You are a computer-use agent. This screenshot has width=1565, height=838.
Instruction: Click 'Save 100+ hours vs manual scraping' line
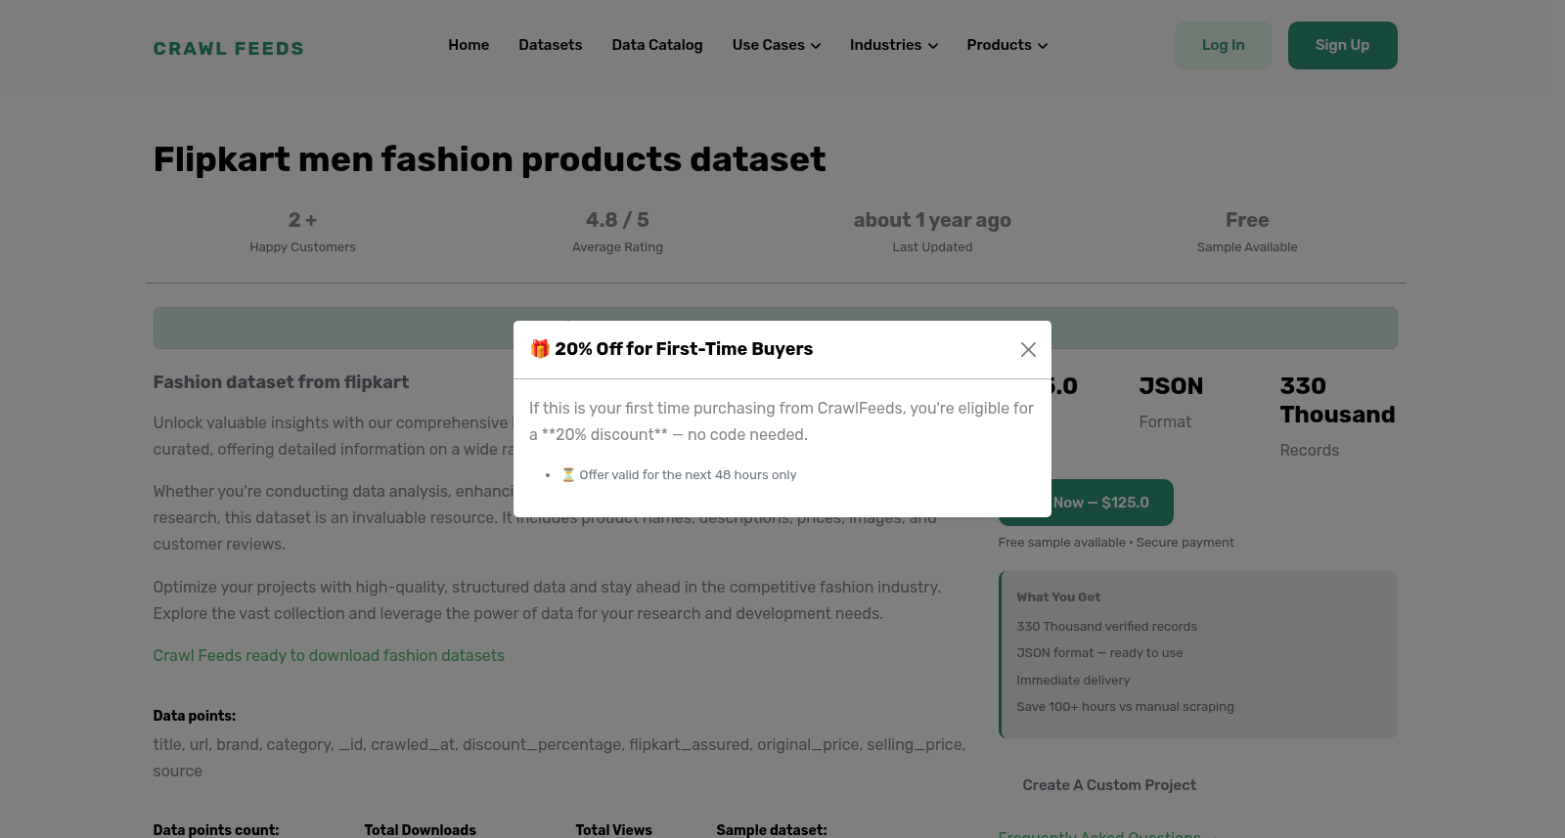tap(1125, 707)
